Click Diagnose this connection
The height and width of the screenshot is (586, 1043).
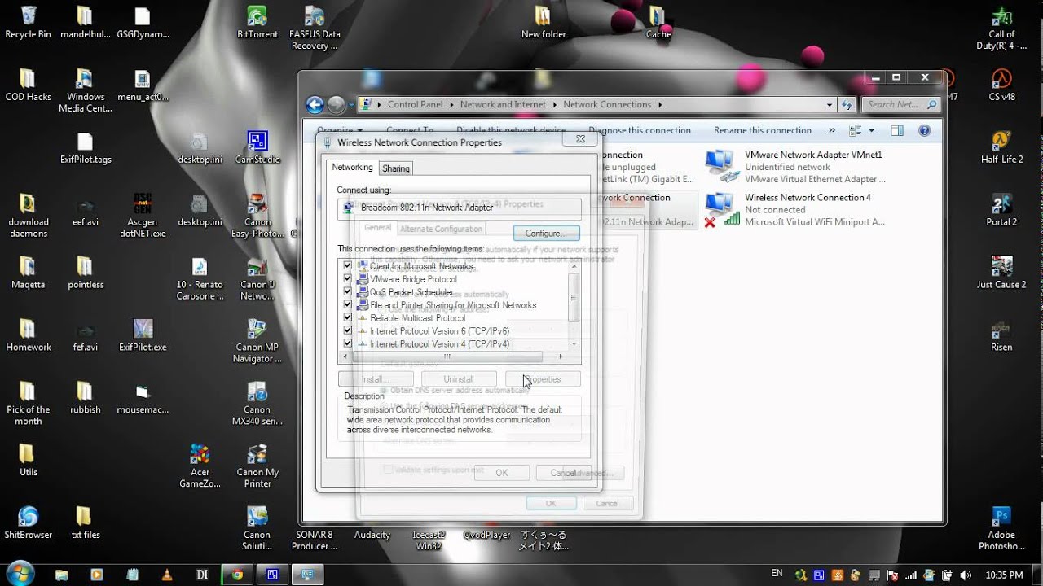click(640, 130)
